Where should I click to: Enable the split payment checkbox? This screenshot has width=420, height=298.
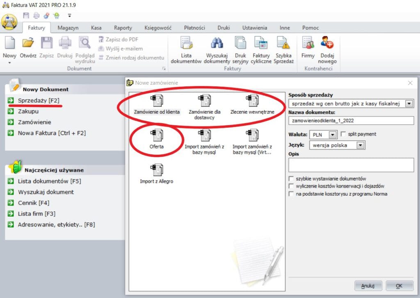click(x=343, y=134)
